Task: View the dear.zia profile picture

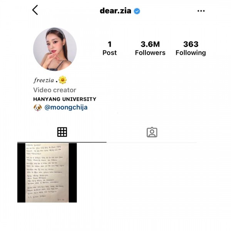Action: tap(55, 49)
